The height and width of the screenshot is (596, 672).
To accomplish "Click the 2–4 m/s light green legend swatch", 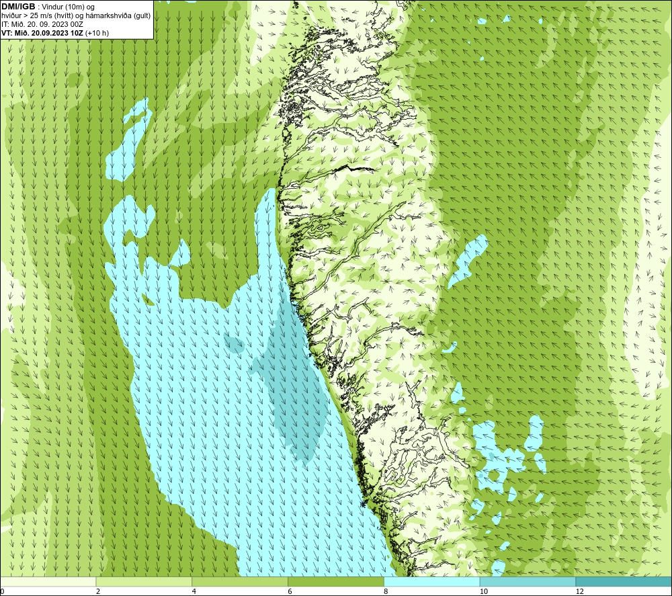I will tap(144, 581).
